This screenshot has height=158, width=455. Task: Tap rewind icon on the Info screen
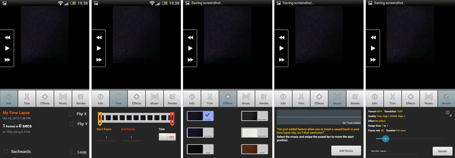[x=7, y=37]
